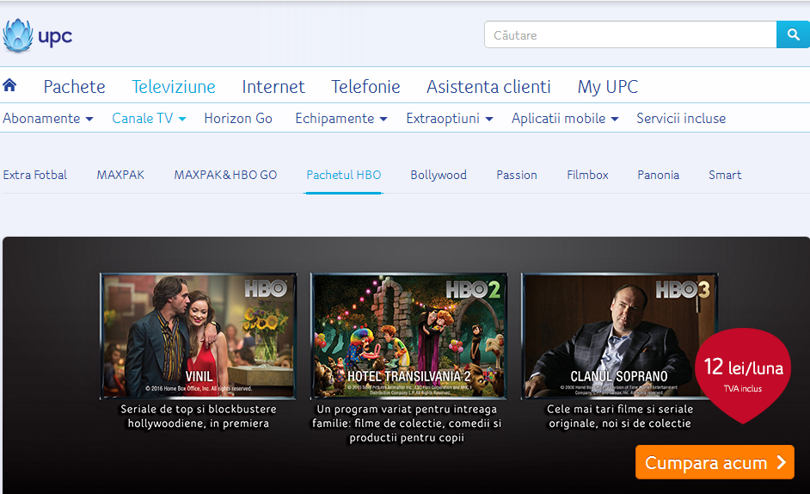Screen dimensions: 810x494
Task: Expand the Aplicatii mobile dropdown
Action: coord(565,119)
